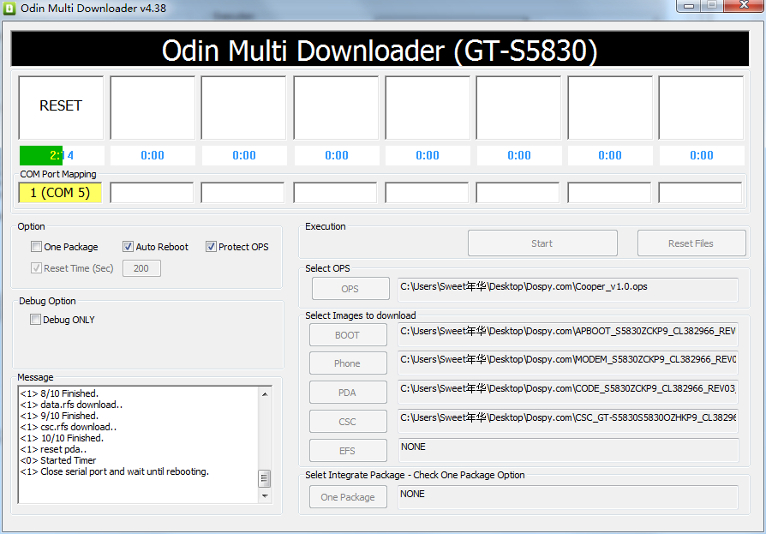Click the BOOT image button
Image resolution: width=766 pixels, height=534 pixels.
(x=348, y=335)
